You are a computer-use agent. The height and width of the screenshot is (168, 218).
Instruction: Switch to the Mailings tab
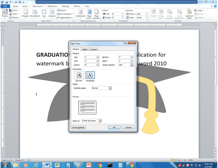65,6
